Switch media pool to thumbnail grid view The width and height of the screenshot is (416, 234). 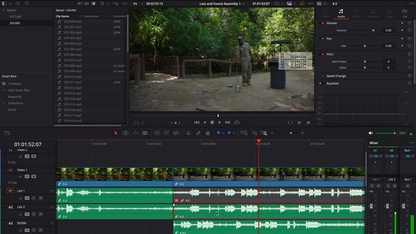86,3
